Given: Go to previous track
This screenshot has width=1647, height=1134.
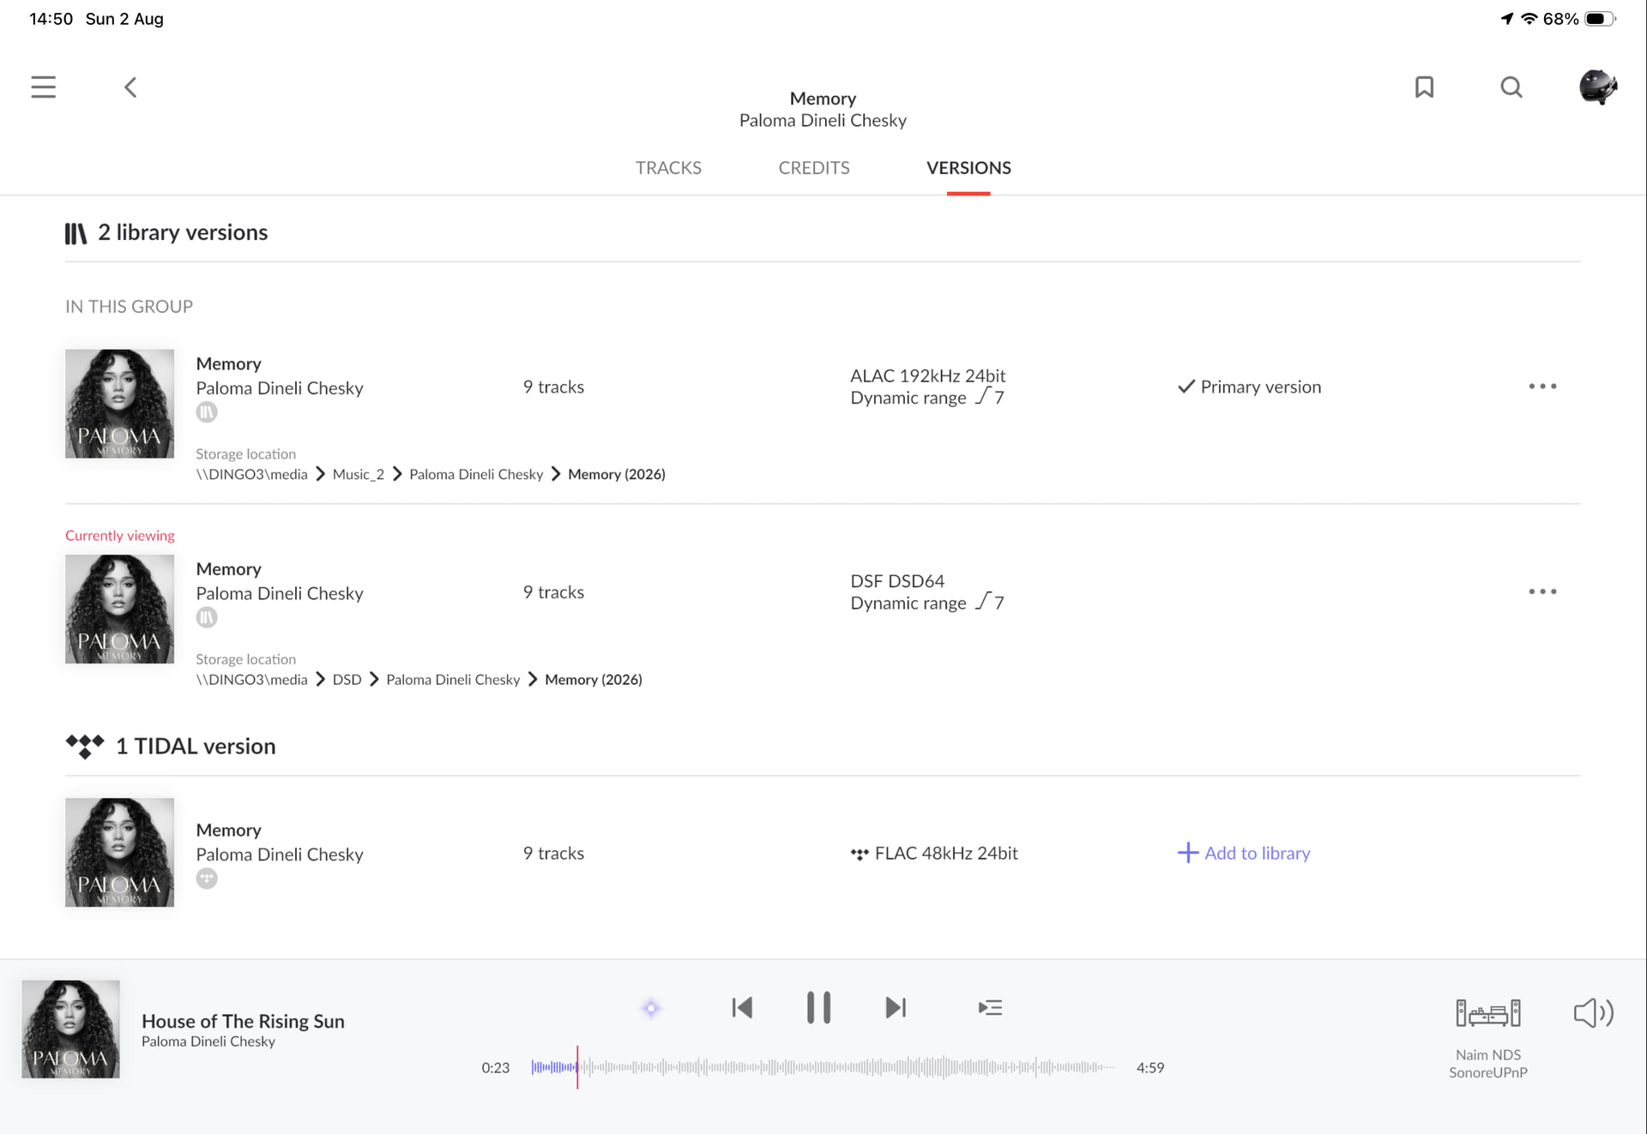Looking at the screenshot, I should click(x=742, y=1008).
